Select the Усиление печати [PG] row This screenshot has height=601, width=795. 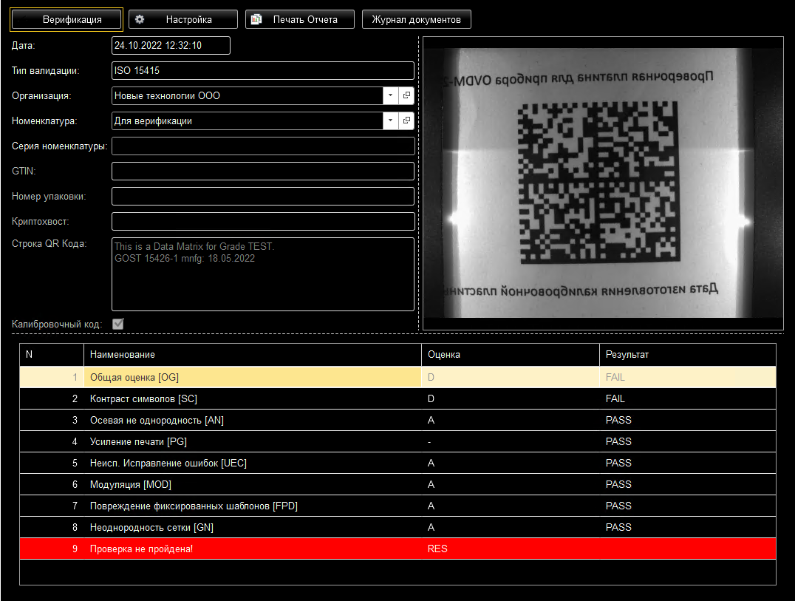397,442
